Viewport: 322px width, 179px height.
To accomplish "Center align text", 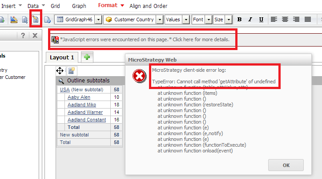I will coord(285,19).
